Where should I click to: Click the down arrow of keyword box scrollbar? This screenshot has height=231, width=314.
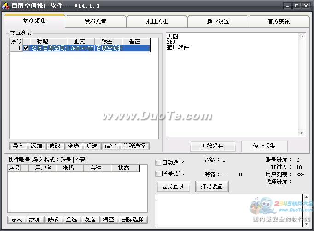(x=302, y=133)
